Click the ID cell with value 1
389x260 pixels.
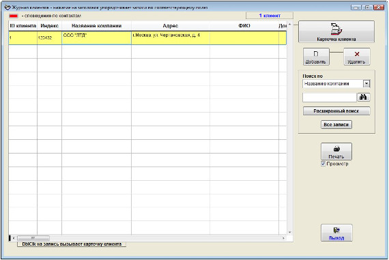click(23, 38)
